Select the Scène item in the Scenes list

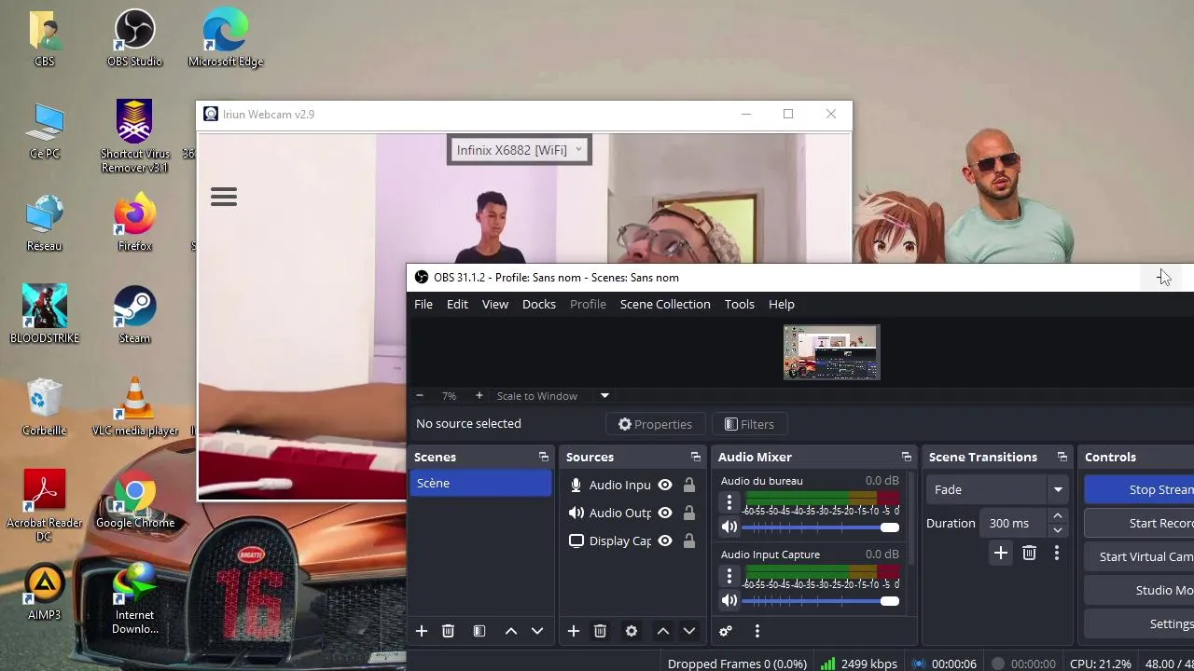[x=480, y=483]
